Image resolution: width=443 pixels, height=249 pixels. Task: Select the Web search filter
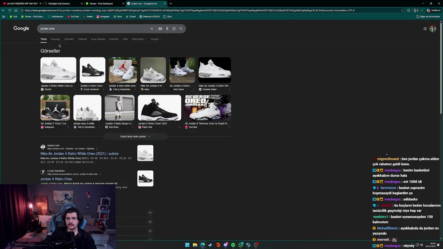[125, 39]
